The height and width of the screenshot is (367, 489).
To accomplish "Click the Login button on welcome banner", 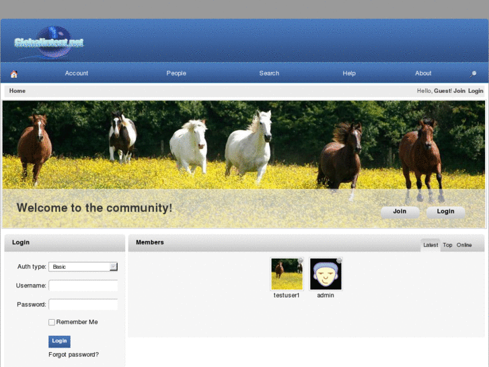I will [x=445, y=211].
